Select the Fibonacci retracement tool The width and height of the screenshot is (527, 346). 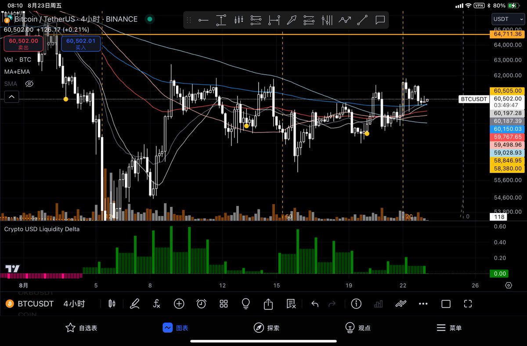256,20
